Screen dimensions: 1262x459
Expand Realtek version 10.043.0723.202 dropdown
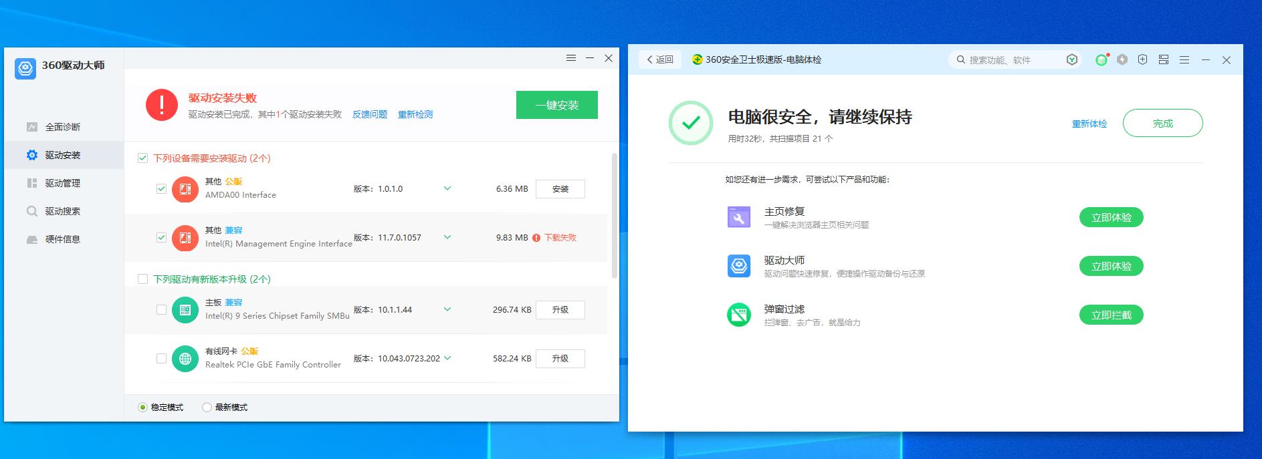(x=447, y=358)
